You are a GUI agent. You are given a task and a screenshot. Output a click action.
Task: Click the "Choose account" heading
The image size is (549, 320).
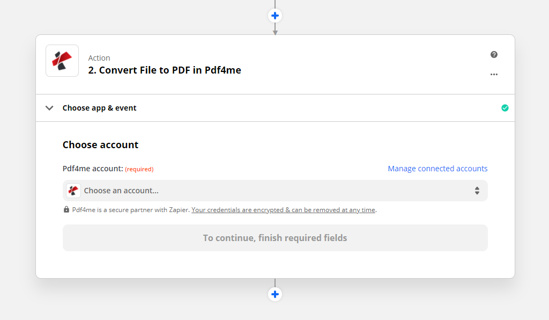tap(100, 144)
